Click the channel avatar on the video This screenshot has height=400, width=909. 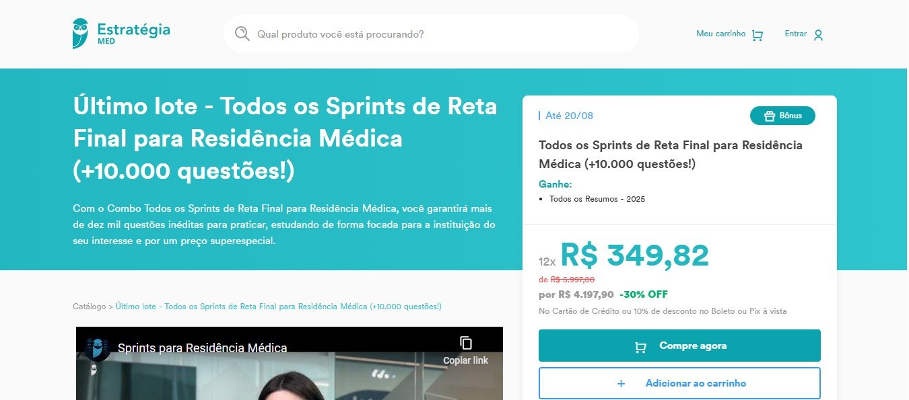click(x=98, y=348)
